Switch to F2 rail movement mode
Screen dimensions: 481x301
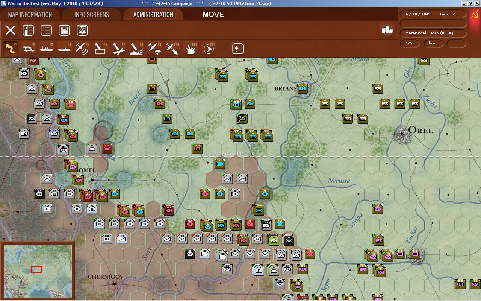(29, 48)
